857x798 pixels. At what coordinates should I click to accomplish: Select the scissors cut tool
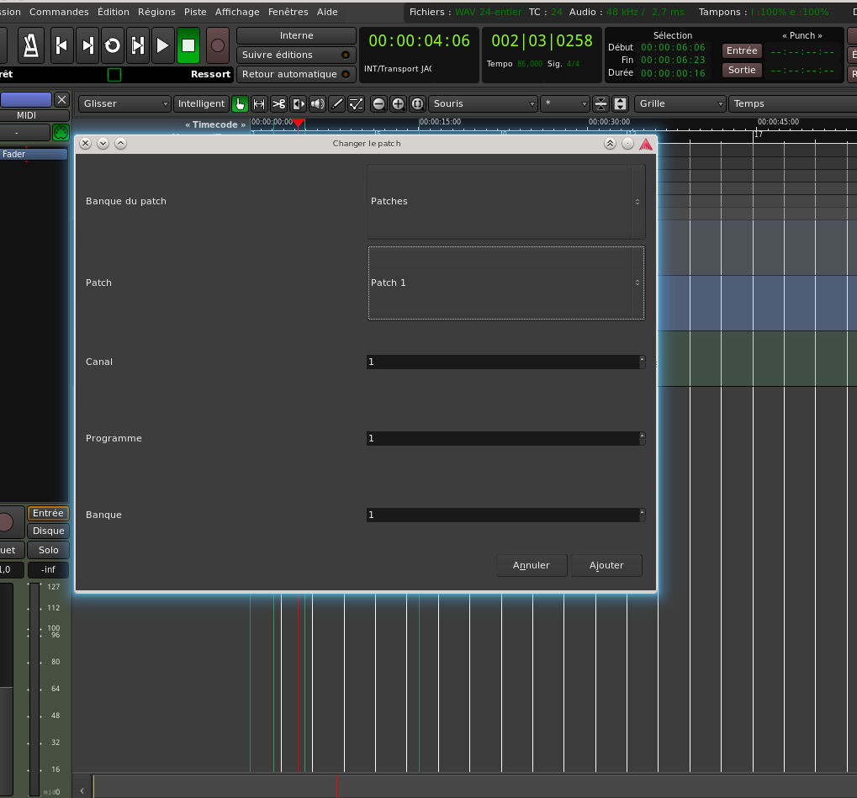(x=279, y=104)
